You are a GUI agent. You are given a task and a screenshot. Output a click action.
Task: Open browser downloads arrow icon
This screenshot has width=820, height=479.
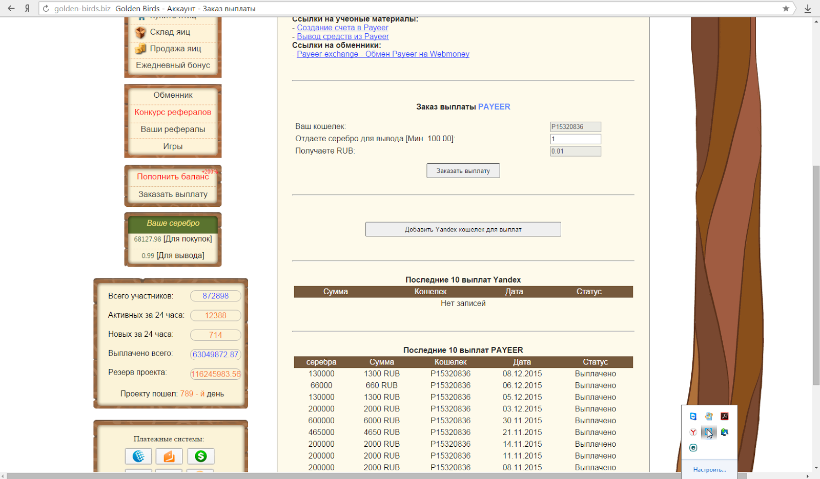[808, 8]
